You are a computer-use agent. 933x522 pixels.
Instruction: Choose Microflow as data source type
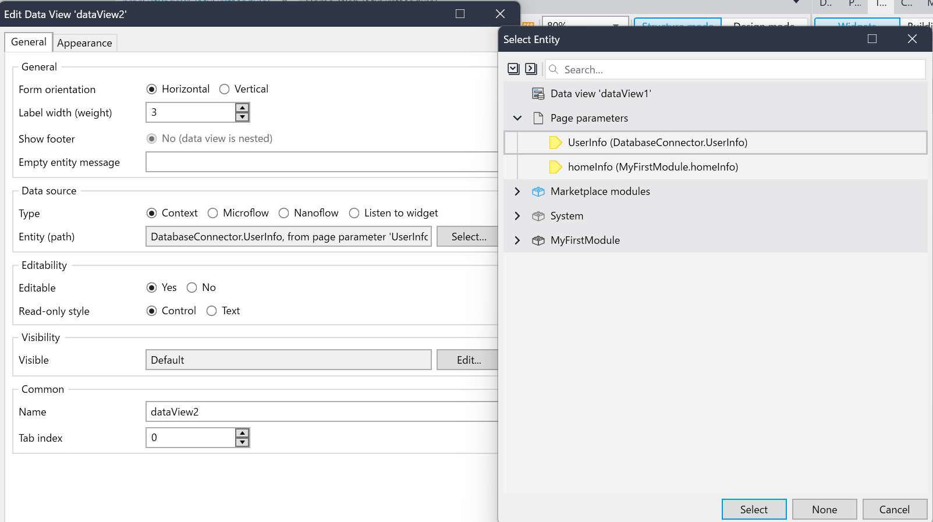point(213,213)
